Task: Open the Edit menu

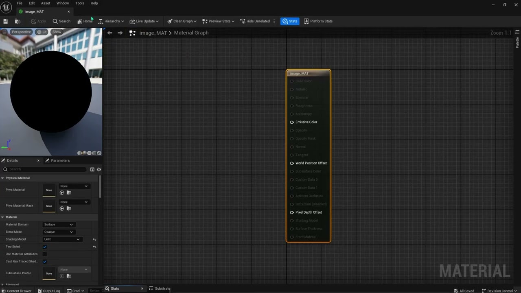Action: click(32, 3)
